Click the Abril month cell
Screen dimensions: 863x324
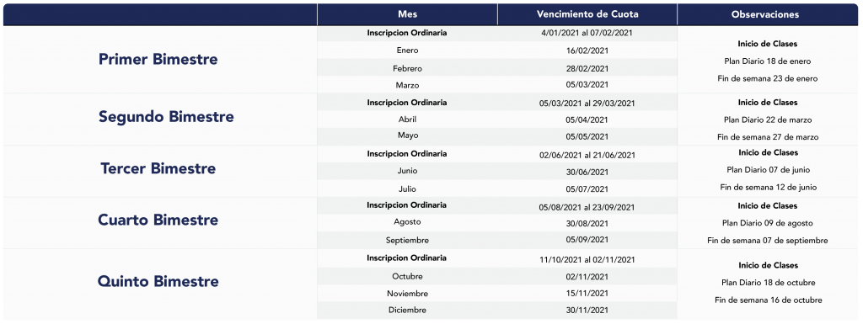407,120
